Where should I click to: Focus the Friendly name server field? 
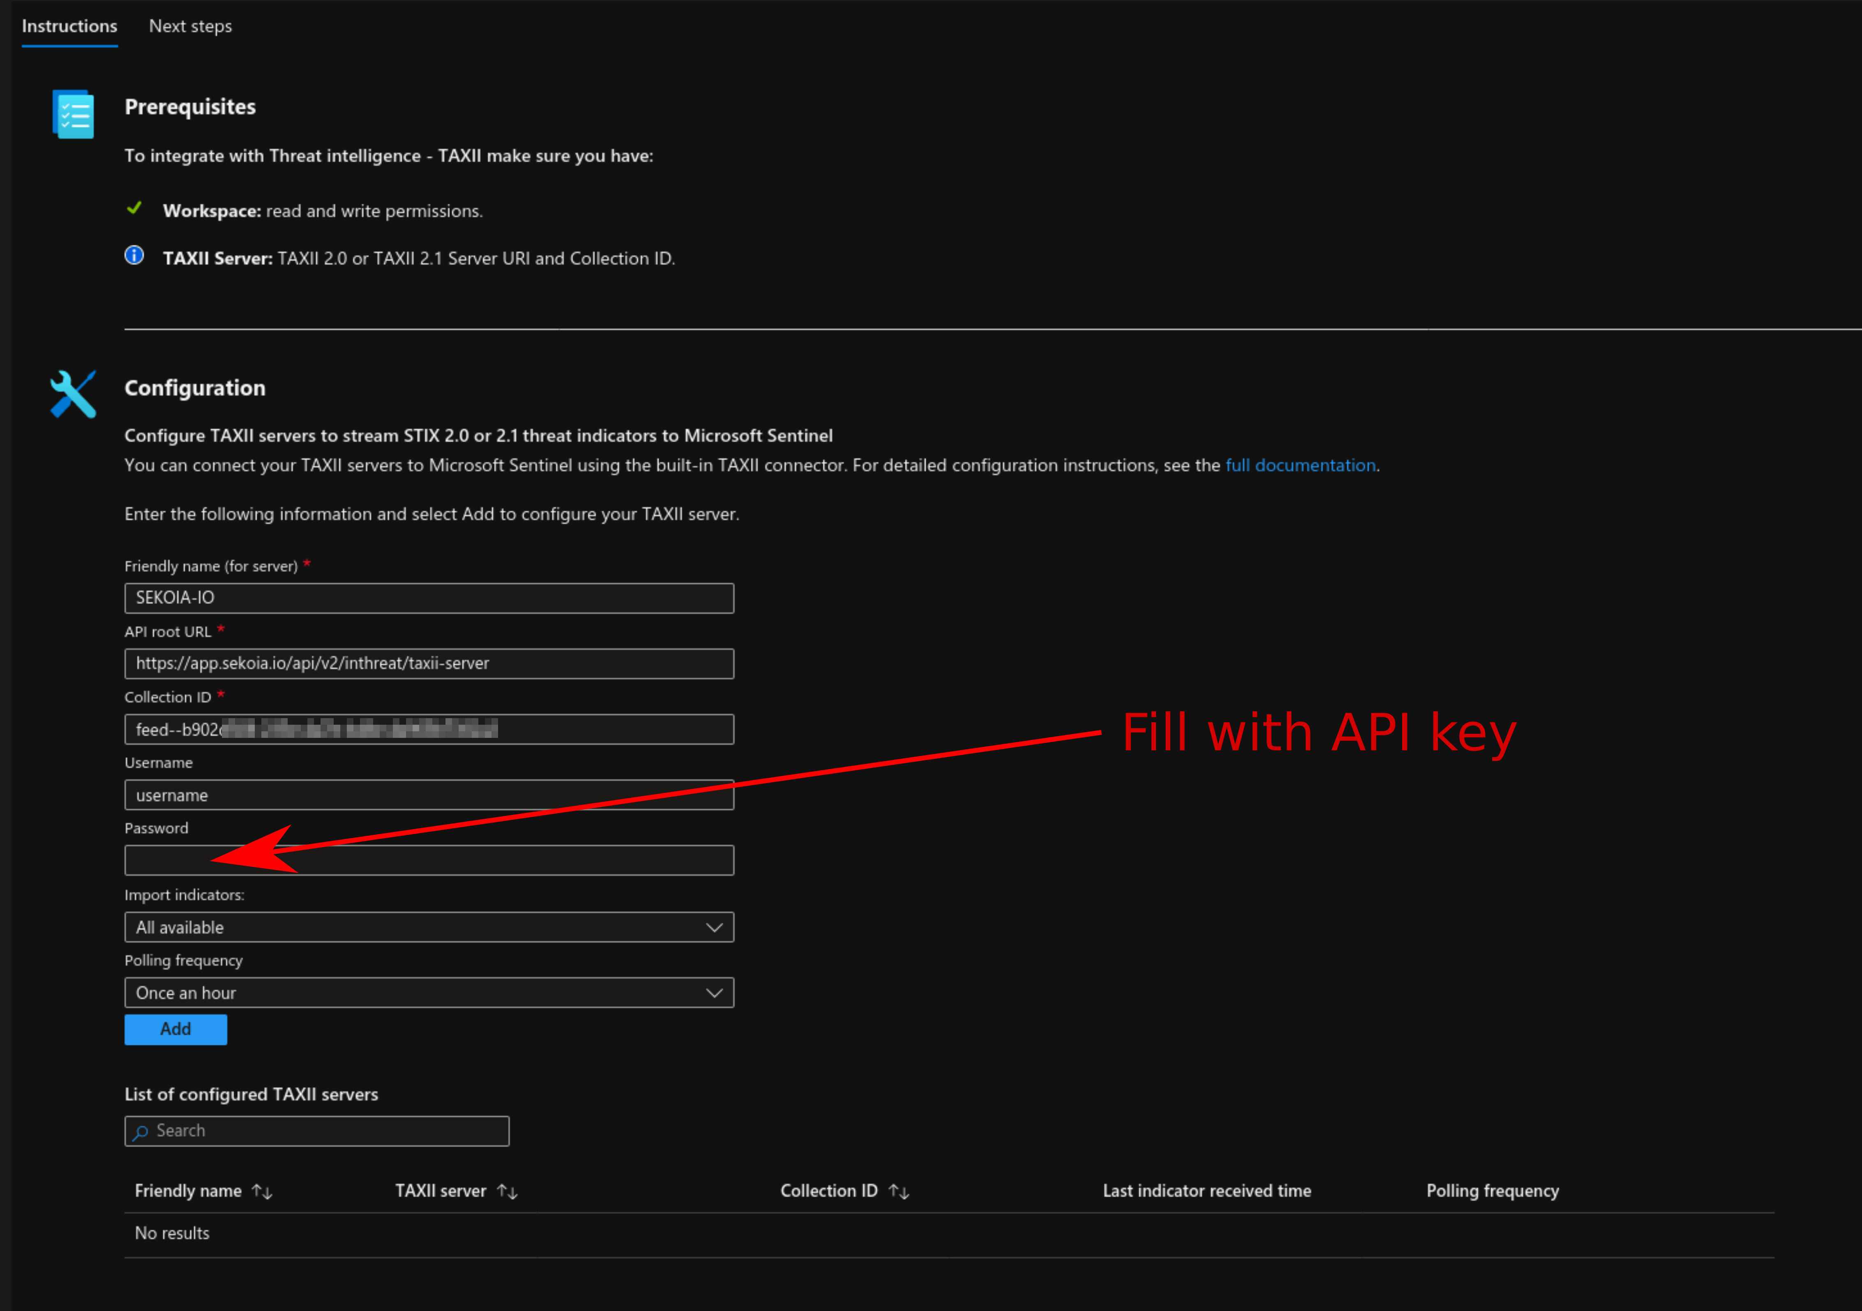pos(428,597)
